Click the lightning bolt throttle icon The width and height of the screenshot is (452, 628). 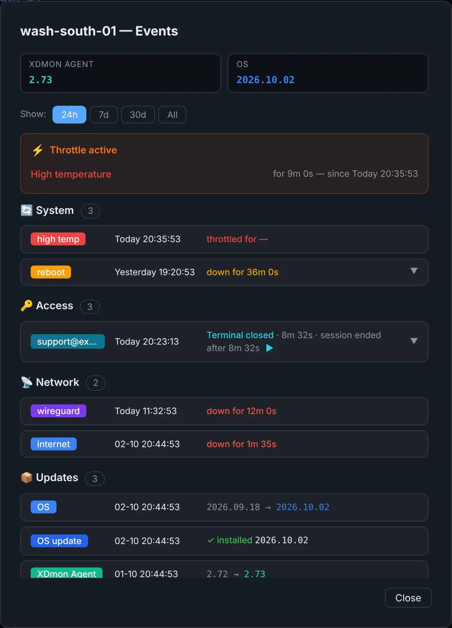(38, 150)
